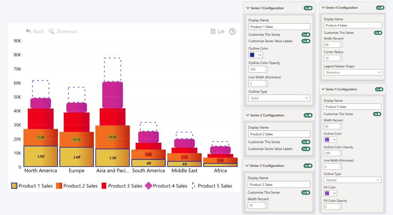
Task: Click the Middle East axis label
Action: tap(184, 171)
